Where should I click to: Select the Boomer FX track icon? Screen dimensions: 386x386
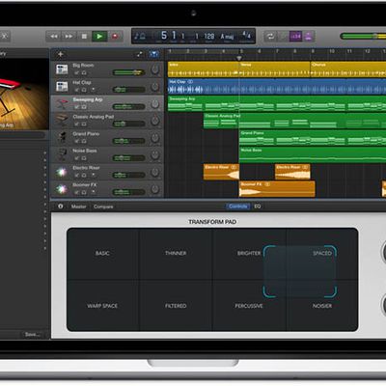[x=62, y=189]
